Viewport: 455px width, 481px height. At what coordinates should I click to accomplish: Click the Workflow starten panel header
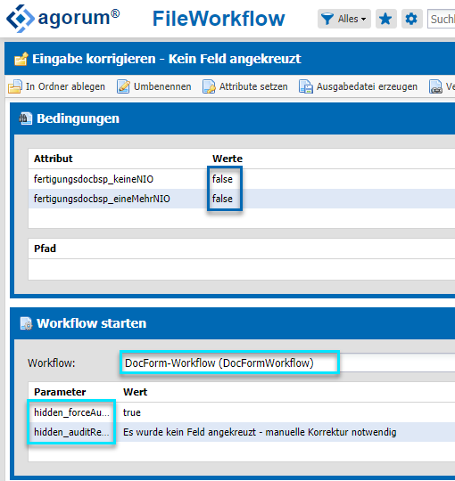[x=233, y=323]
